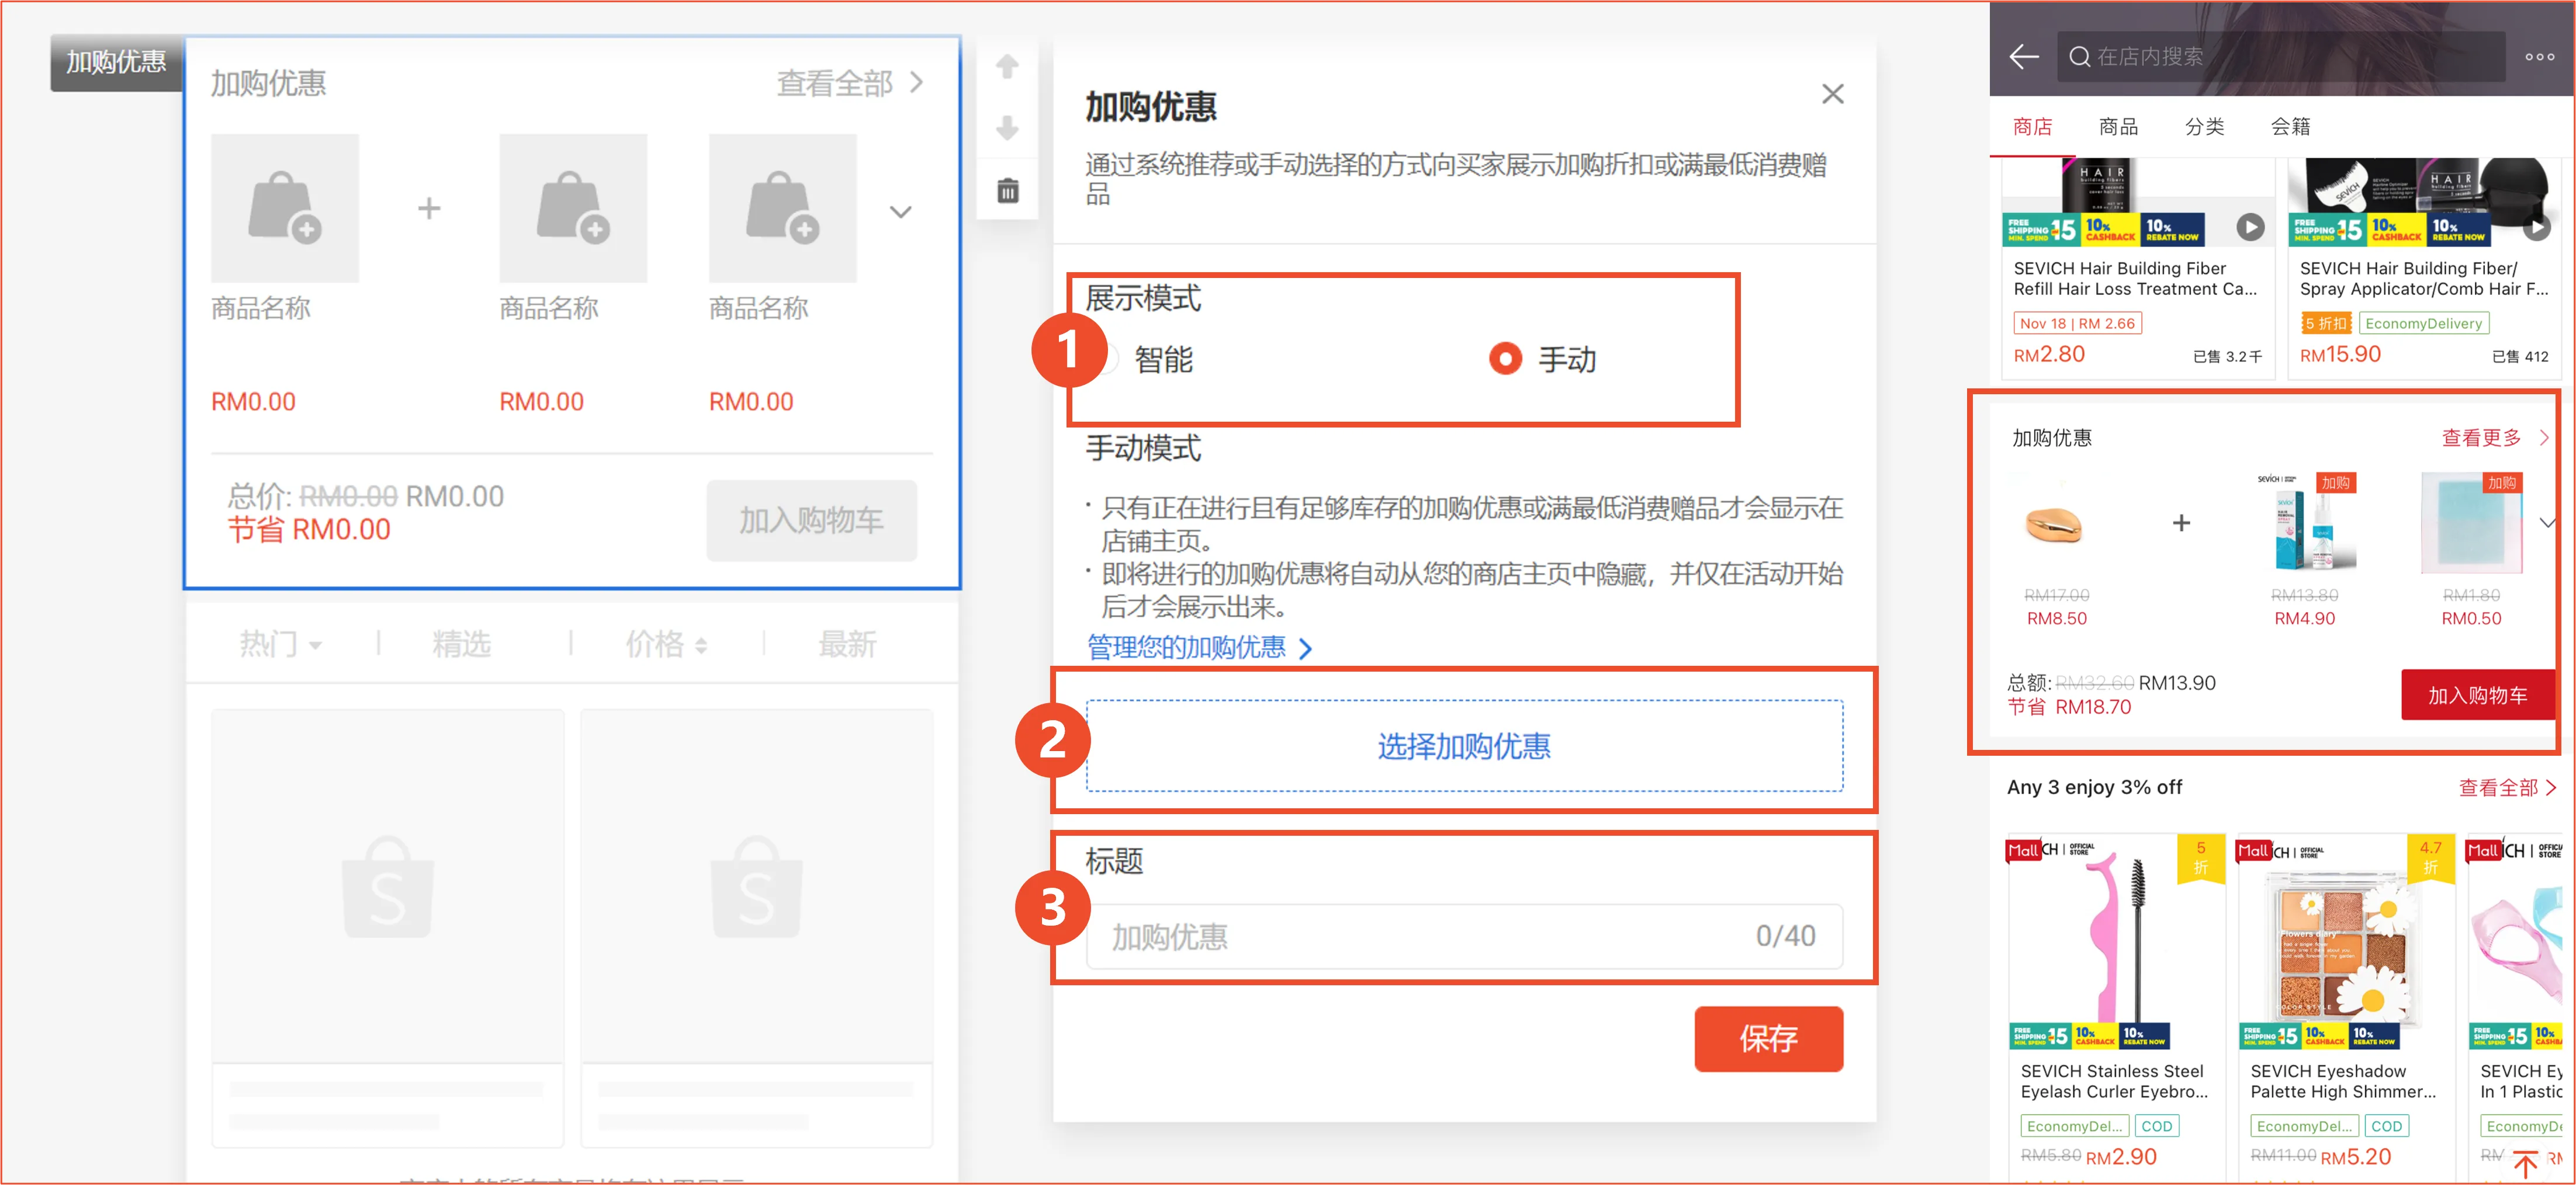Click the back arrow in the mobile preview
This screenshot has height=1185, width=2576.
2023,57
